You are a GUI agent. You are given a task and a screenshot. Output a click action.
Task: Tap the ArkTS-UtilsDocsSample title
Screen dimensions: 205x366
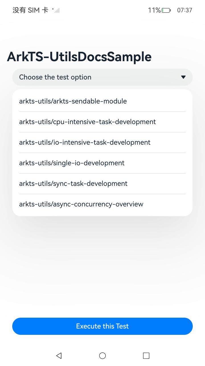pos(79,57)
